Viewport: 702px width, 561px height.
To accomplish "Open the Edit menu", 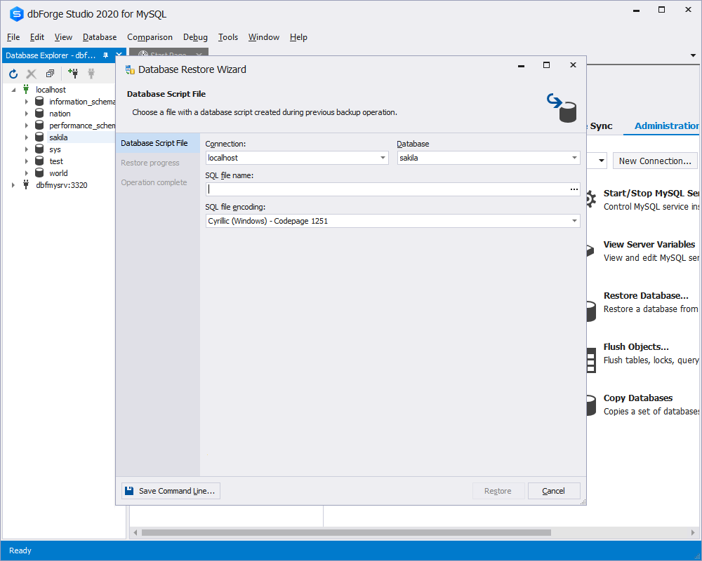I will (x=37, y=37).
